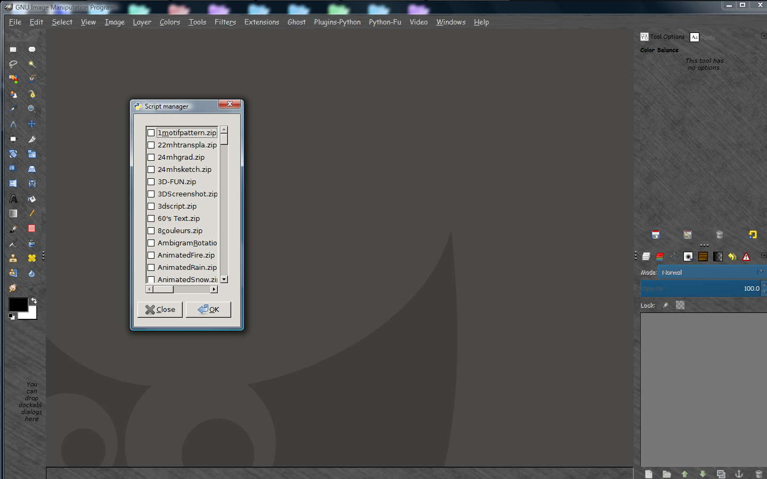The height and width of the screenshot is (479, 767).
Task: Check the 60's Text.zip script
Action: 151,219
